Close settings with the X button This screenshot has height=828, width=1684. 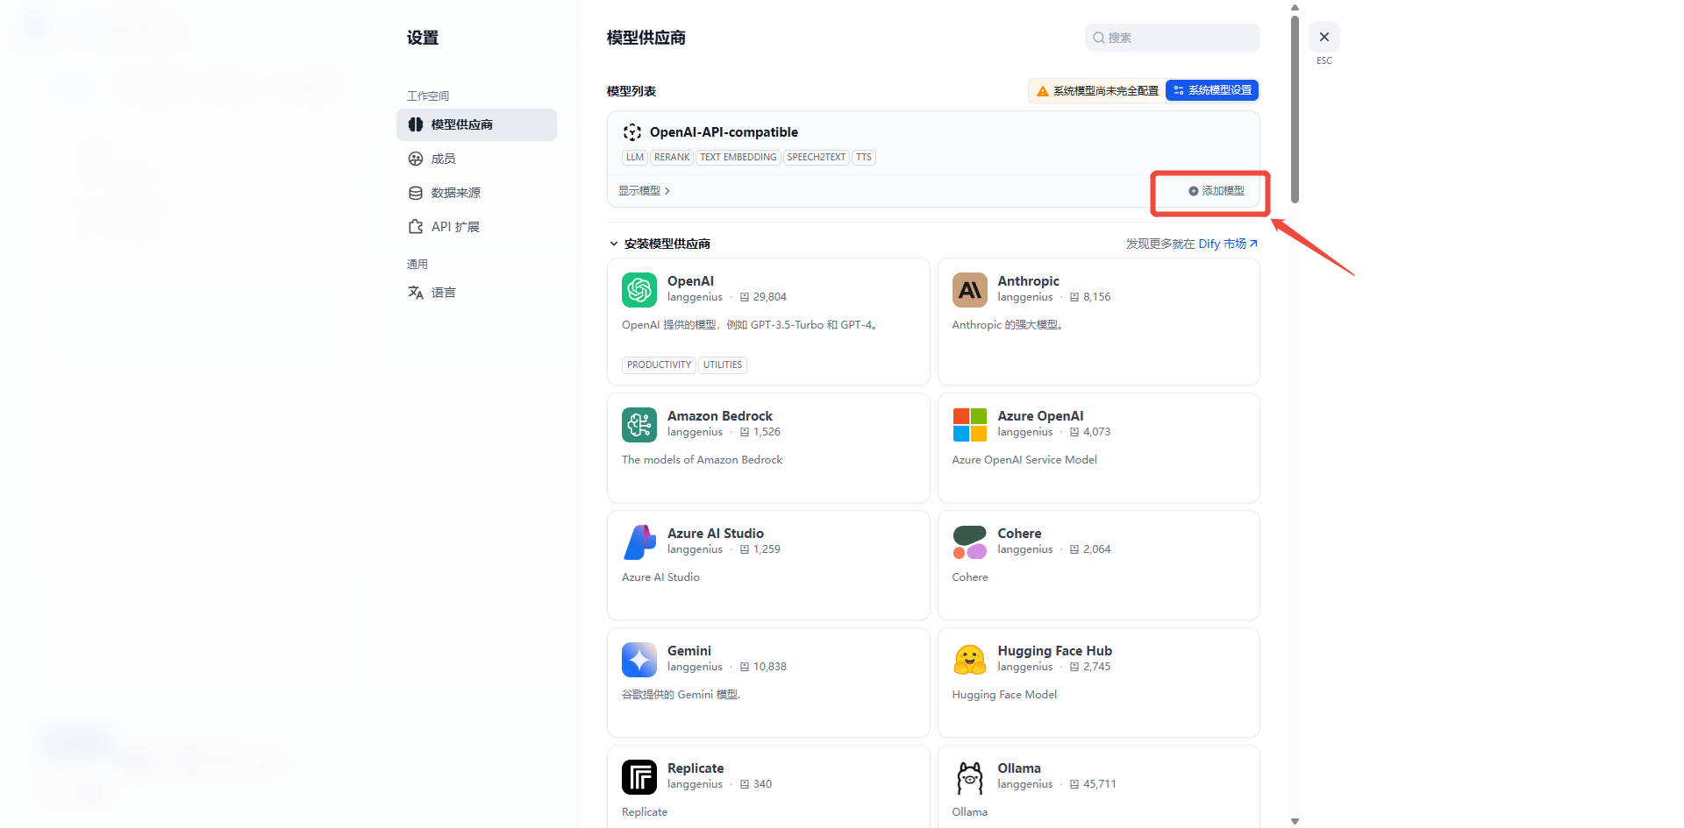[x=1324, y=37]
